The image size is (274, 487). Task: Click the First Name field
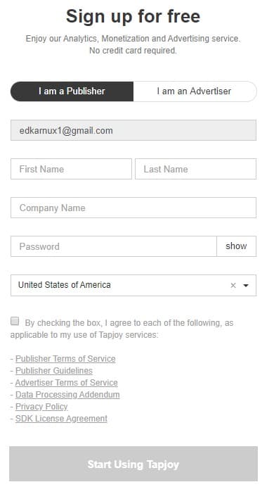(x=71, y=169)
